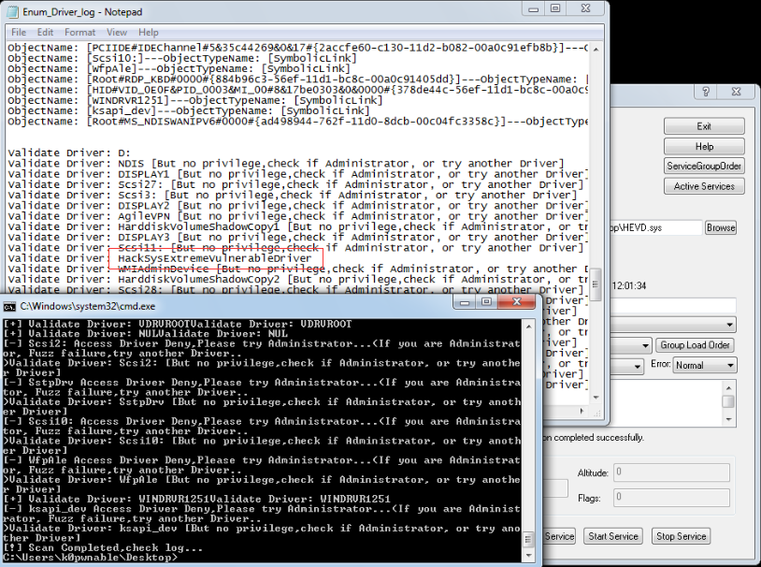Click the Notepad vertical scrollbar thumb

click(596, 284)
